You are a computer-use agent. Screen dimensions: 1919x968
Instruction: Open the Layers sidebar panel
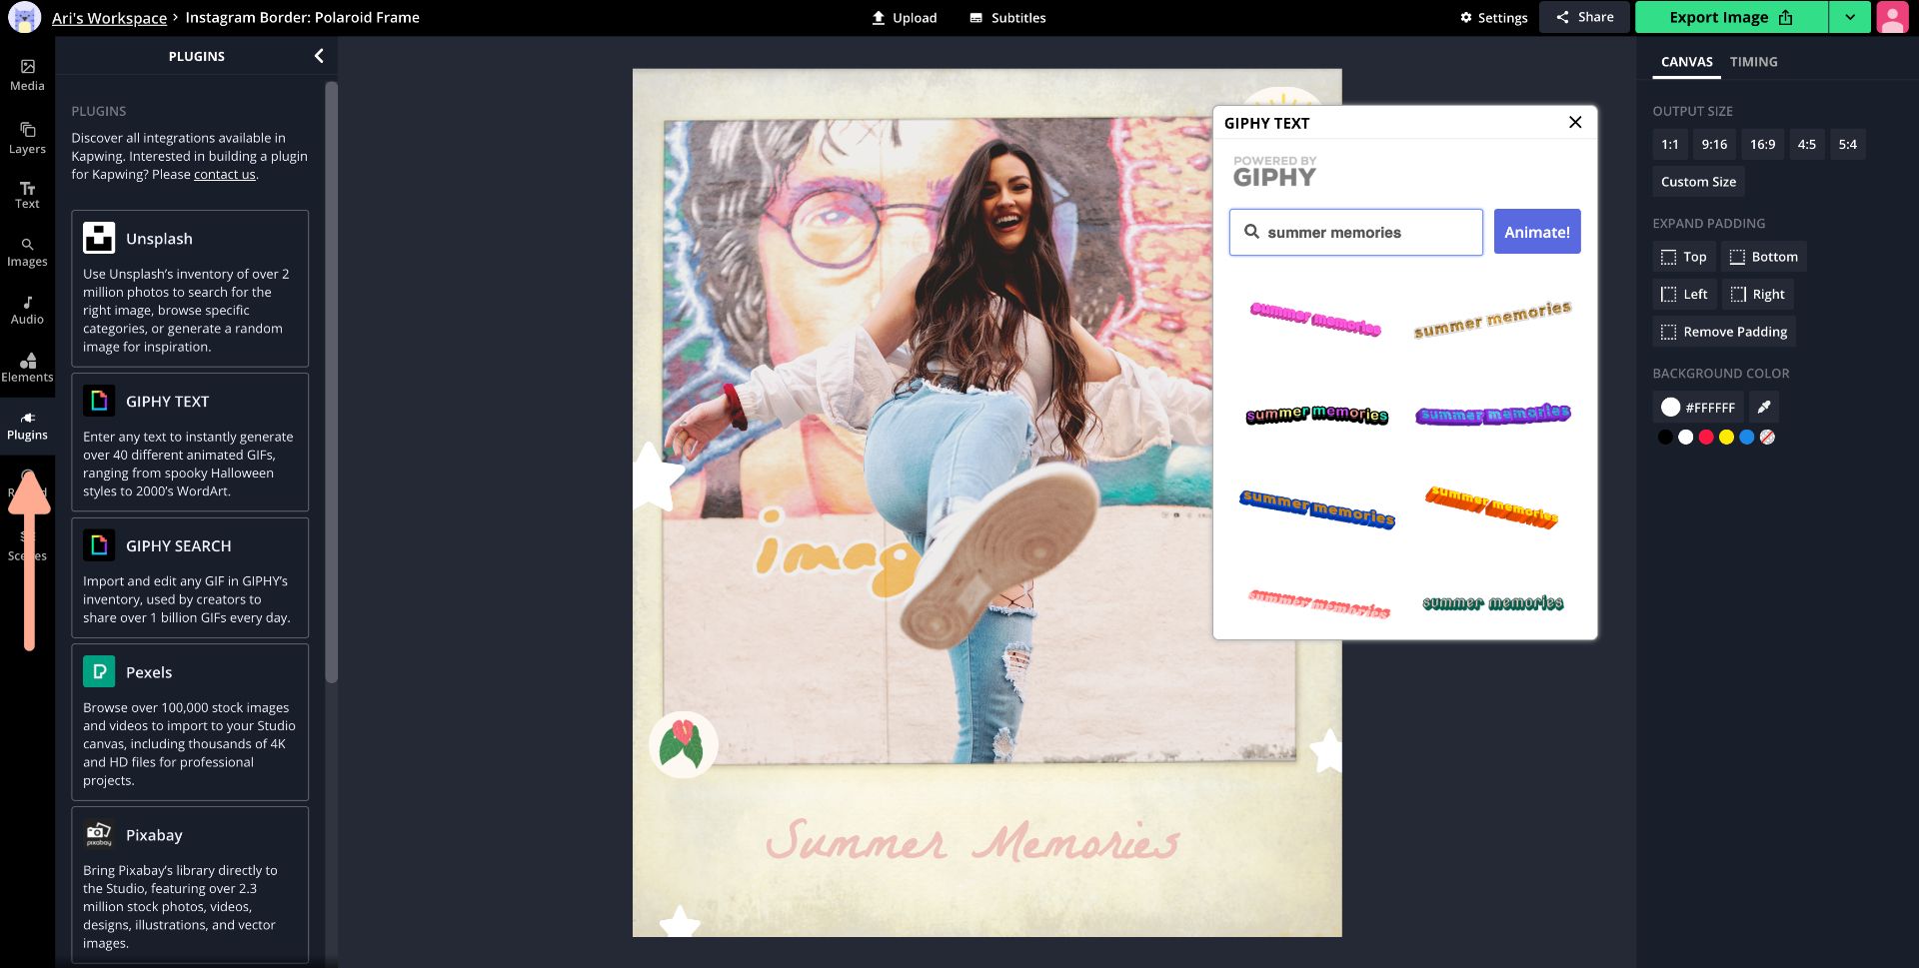pos(27,138)
